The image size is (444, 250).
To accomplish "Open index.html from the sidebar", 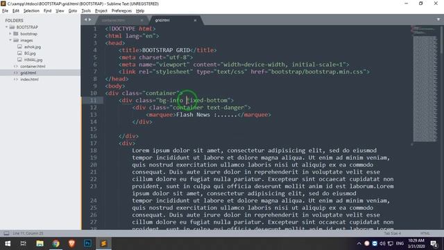I will coord(29,79).
